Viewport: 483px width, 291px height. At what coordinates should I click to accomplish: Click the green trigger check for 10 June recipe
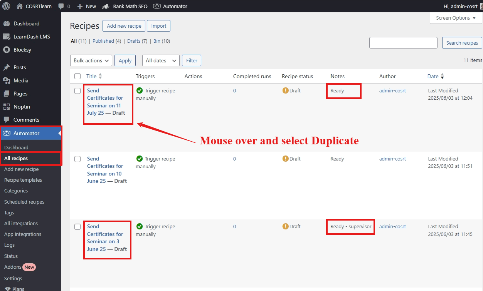[140, 159]
